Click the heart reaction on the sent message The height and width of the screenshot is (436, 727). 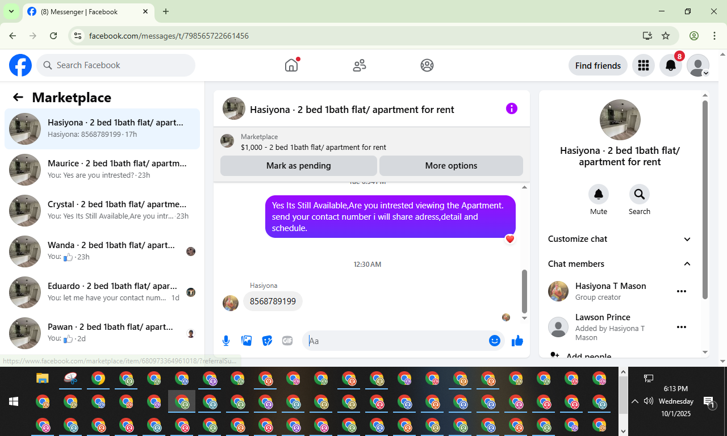click(510, 239)
